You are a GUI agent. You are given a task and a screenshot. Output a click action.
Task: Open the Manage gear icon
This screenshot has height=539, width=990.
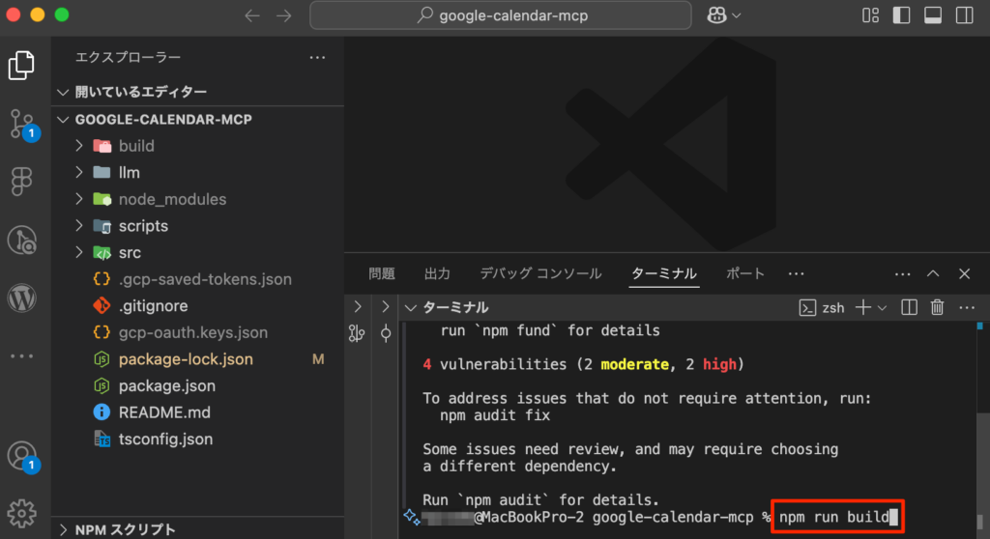click(x=22, y=511)
